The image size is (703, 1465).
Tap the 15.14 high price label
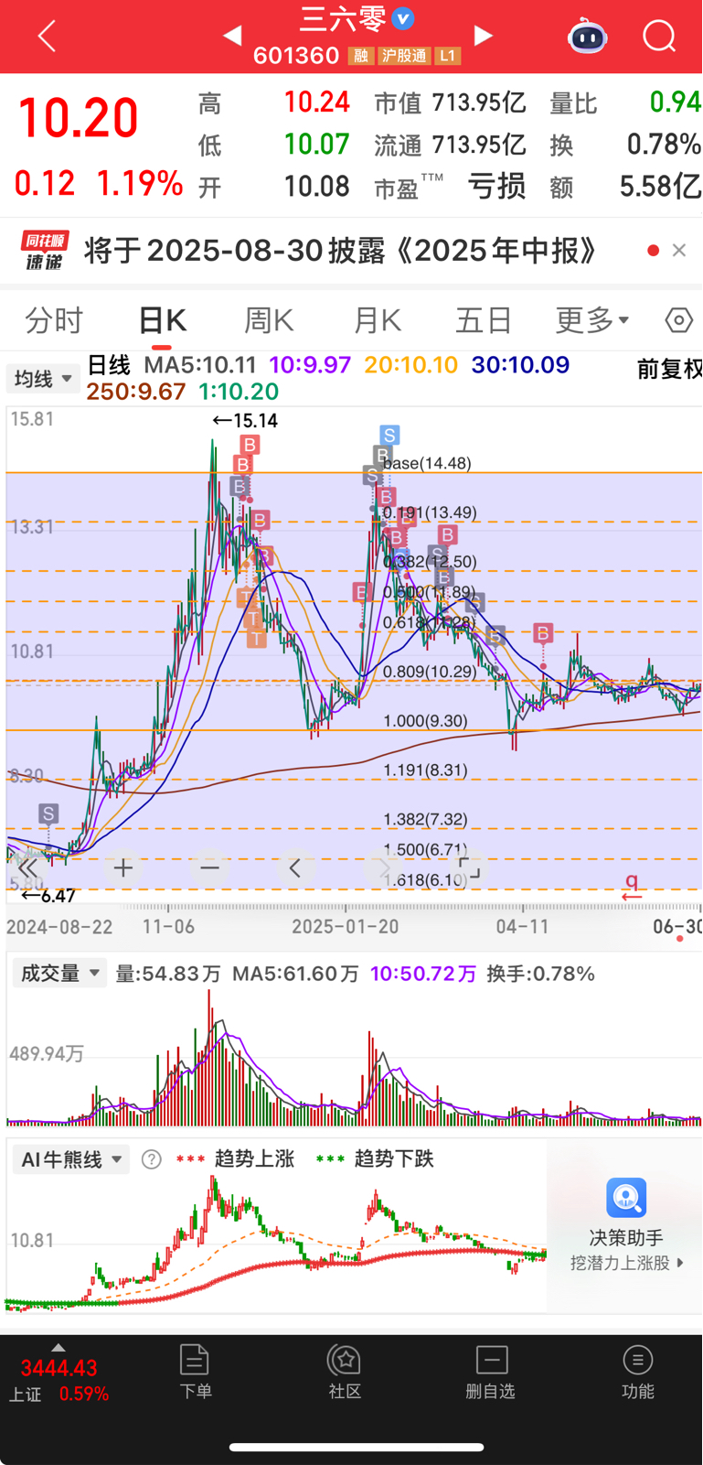(x=244, y=421)
